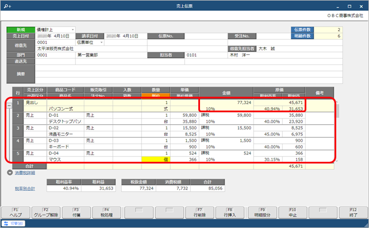This screenshot has width=369, height=228.
Task: Click department name 第一営業部
Action: (87, 55)
